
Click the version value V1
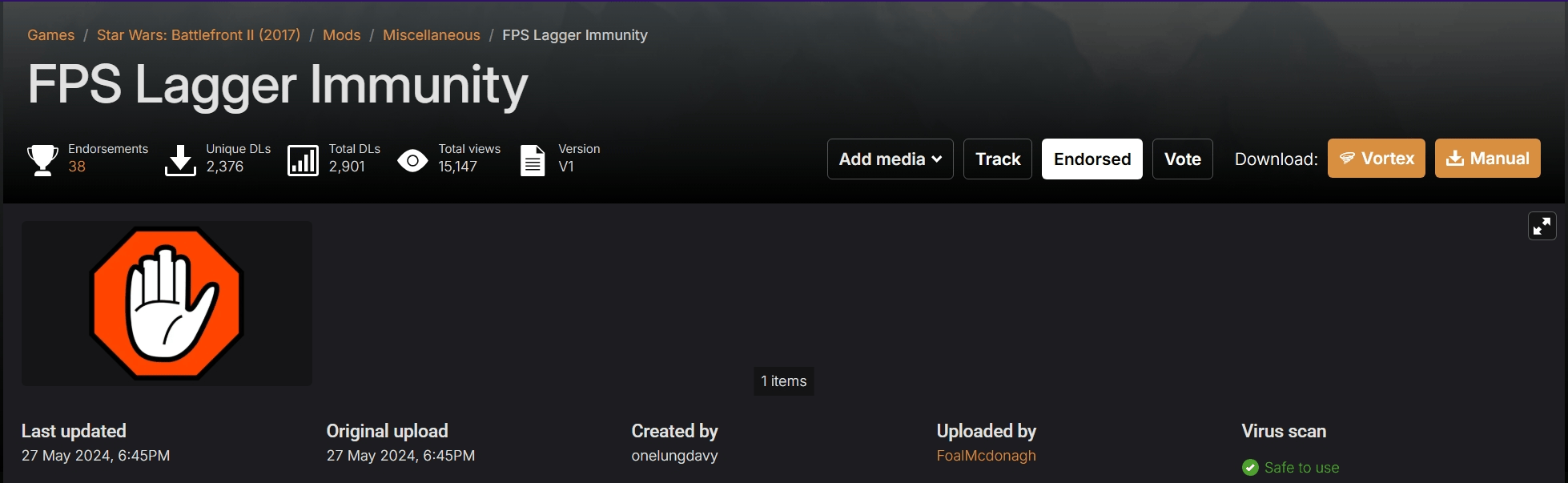pos(566,167)
